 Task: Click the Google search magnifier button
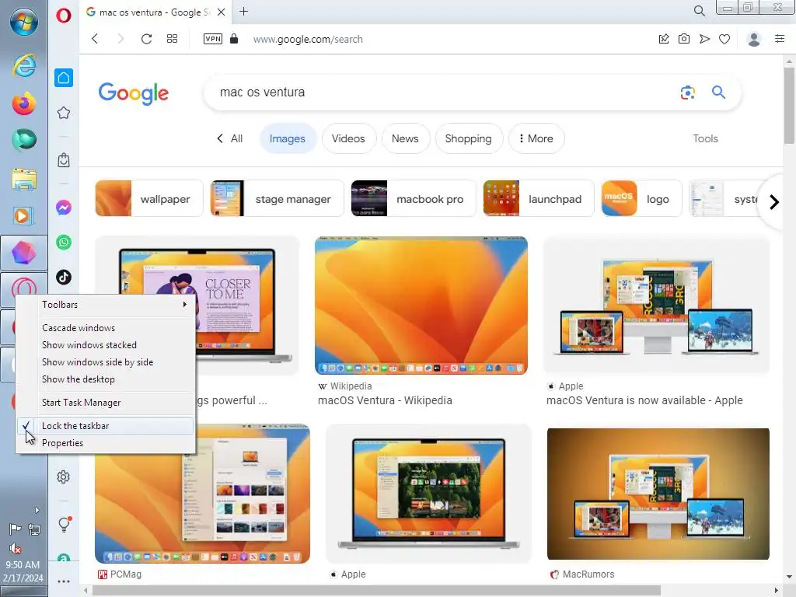(718, 92)
